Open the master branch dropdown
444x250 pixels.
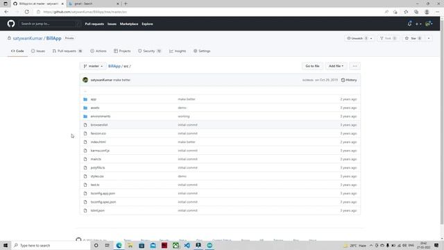[x=93, y=66]
